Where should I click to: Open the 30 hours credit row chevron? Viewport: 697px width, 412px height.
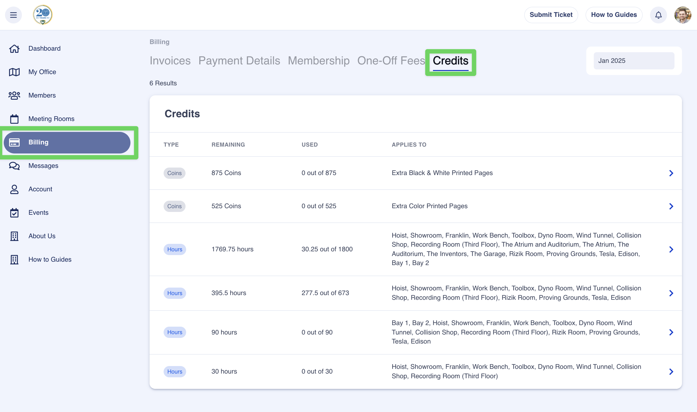pos(671,372)
